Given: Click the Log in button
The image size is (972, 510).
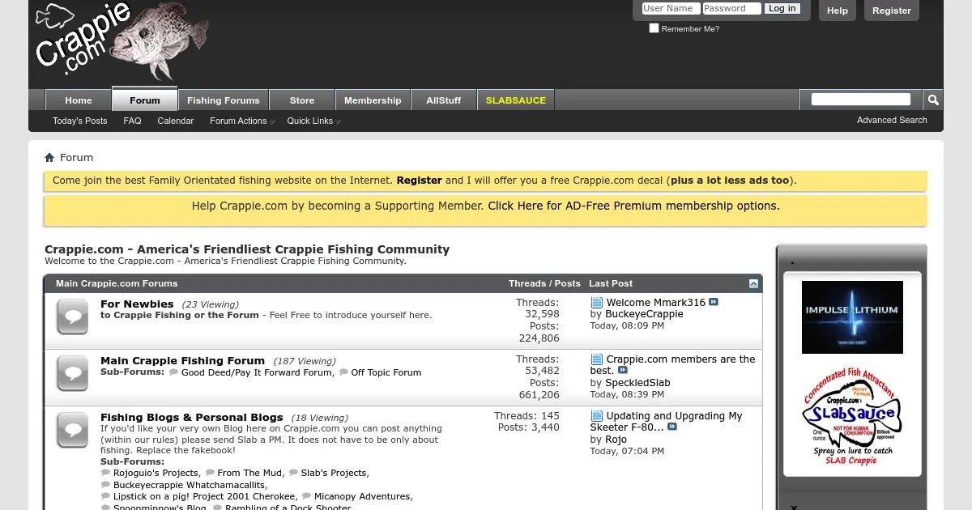Looking at the screenshot, I should point(782,8).
